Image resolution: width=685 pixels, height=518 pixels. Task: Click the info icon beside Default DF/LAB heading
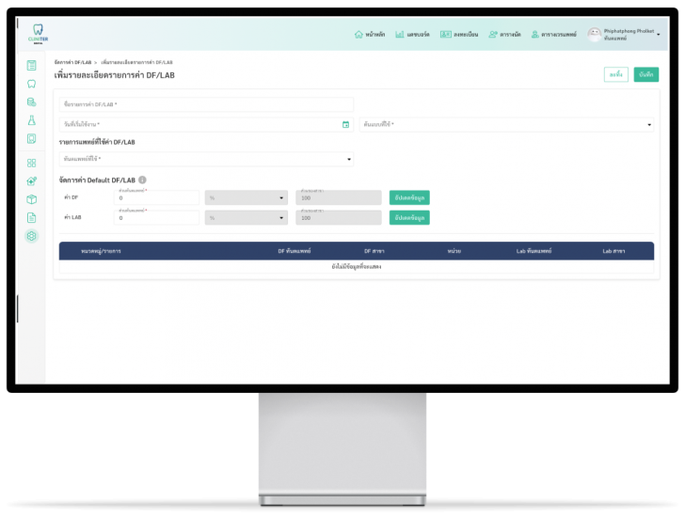point(142,180)
